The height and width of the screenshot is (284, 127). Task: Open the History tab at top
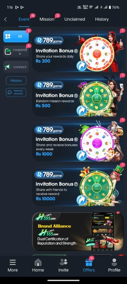click(102, 19)
